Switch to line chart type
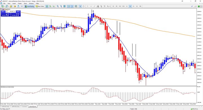This screenshot has width=203, height=110. (x=54, y=6)
